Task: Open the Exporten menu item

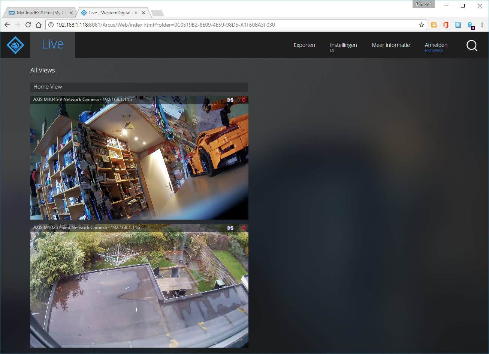Action: point(304,45)
